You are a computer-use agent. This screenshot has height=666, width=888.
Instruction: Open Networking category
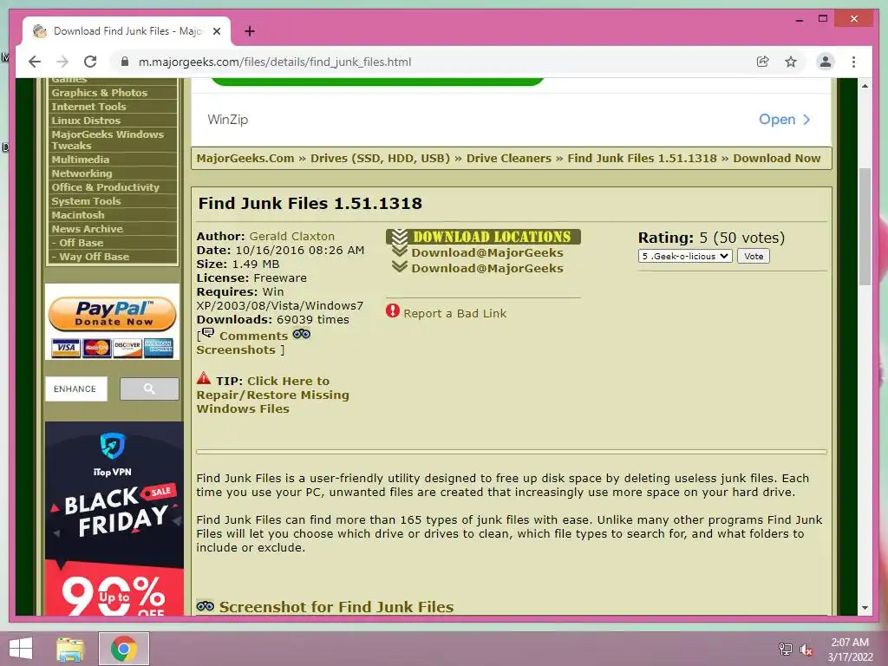[82, 173]
